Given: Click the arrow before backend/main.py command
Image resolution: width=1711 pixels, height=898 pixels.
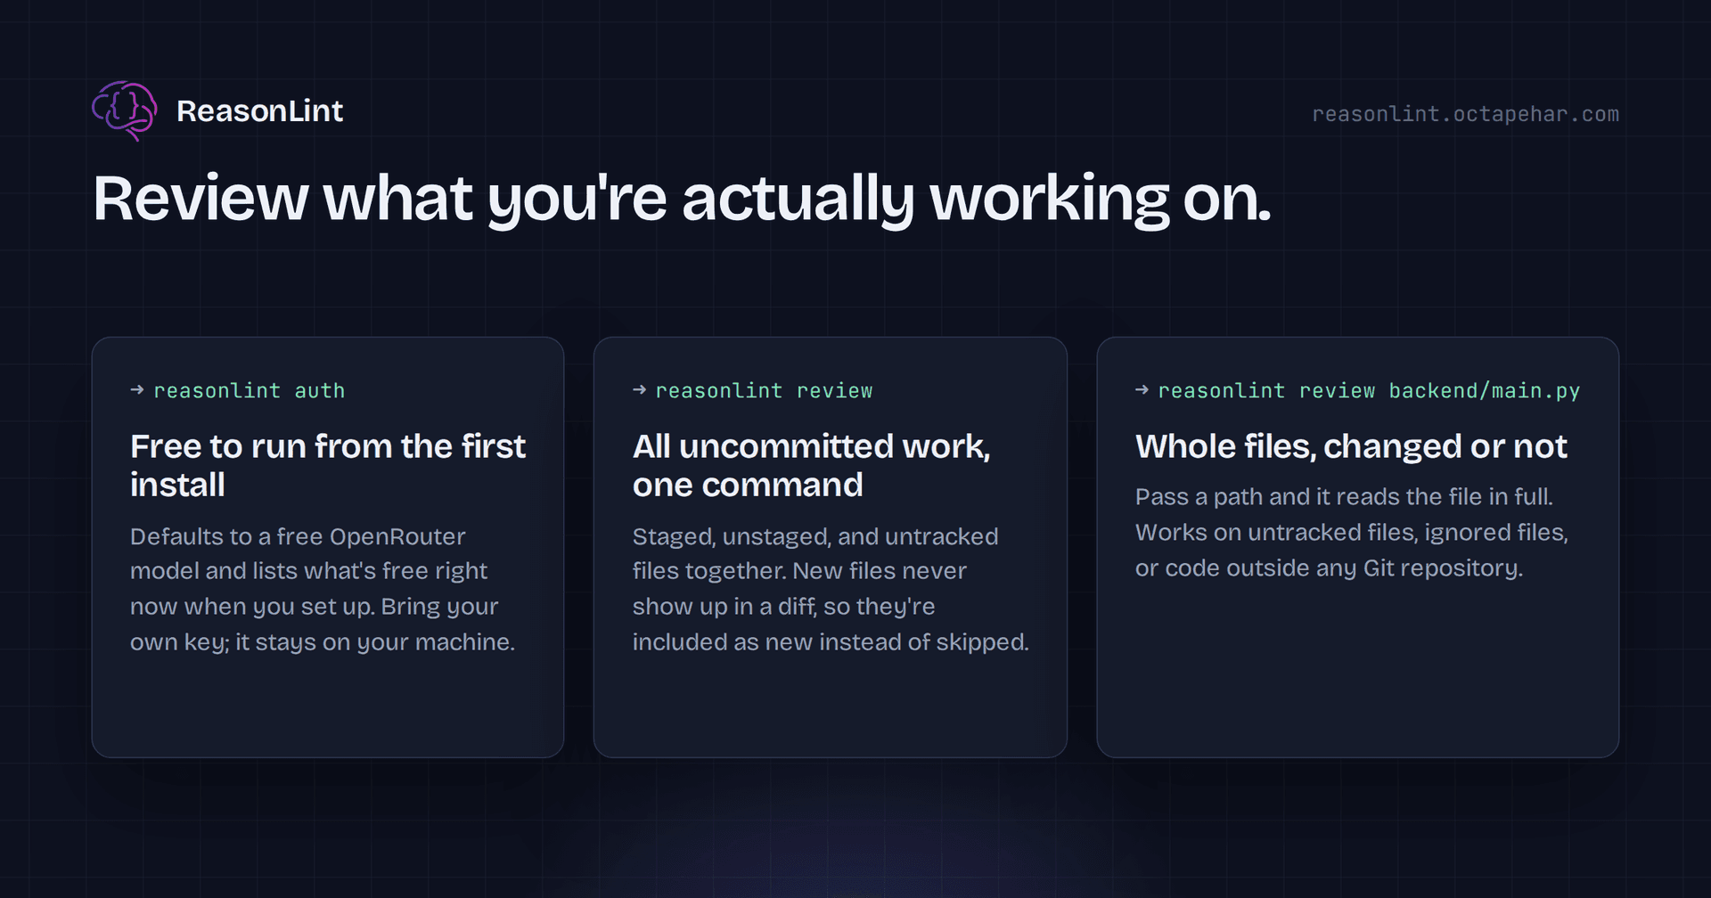Looking at the screenshot, I should coord(1142,390).
